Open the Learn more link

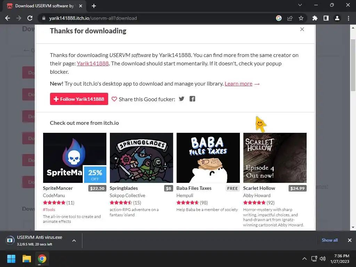point(238,84)
